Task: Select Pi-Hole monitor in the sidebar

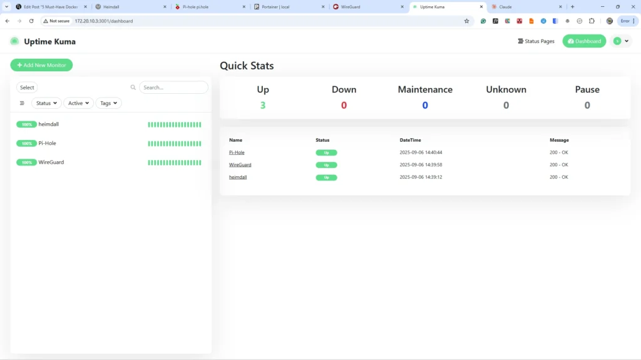Action: [110, 143]
